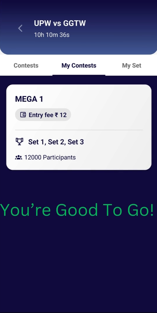Tap the UPW vs GGTW match title
The width and height of the screenshot is (157, 313).
[x=60, y=23]
